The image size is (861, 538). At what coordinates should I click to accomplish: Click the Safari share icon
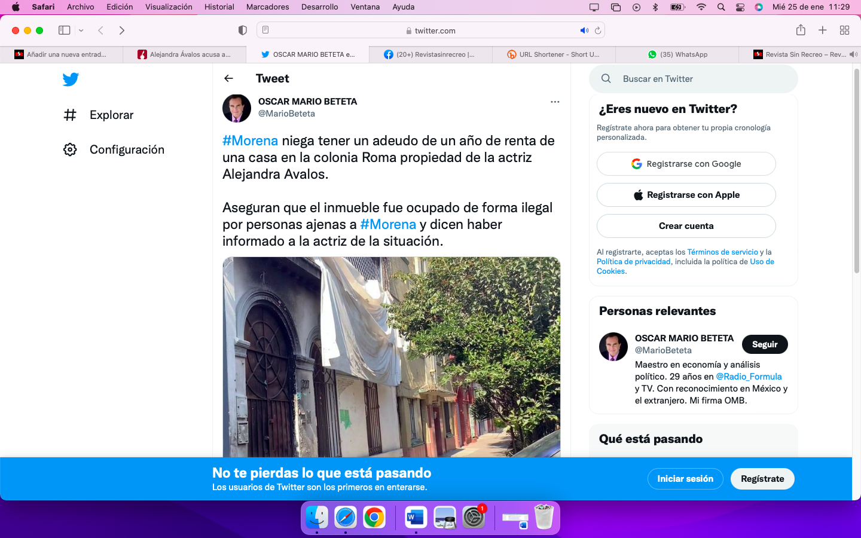click(x=801, y=30)
